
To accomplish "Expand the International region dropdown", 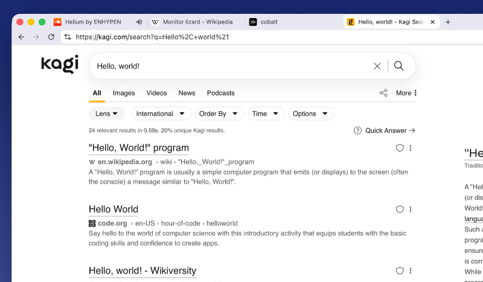I will pyautogui.click(x=160, y=114).
